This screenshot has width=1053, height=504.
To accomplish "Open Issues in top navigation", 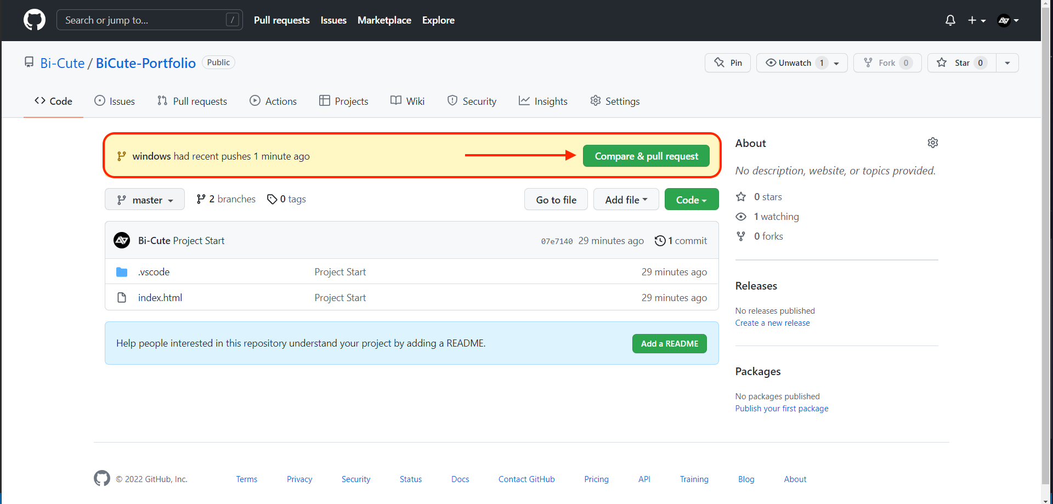I will pos(333,20).
